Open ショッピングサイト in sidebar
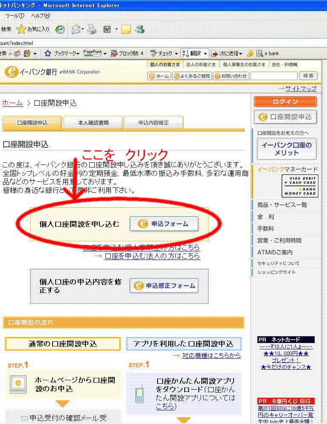The width and height of the screenshot is (327, 424). click(276, 272)
